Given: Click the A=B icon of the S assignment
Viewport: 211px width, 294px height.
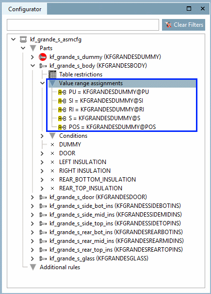Looking at the screenshot, I should coord(62,118).
